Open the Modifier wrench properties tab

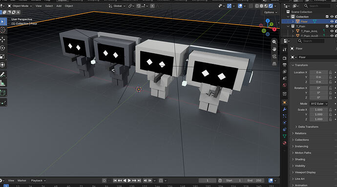pyautogui.click(x=285, y=109)
